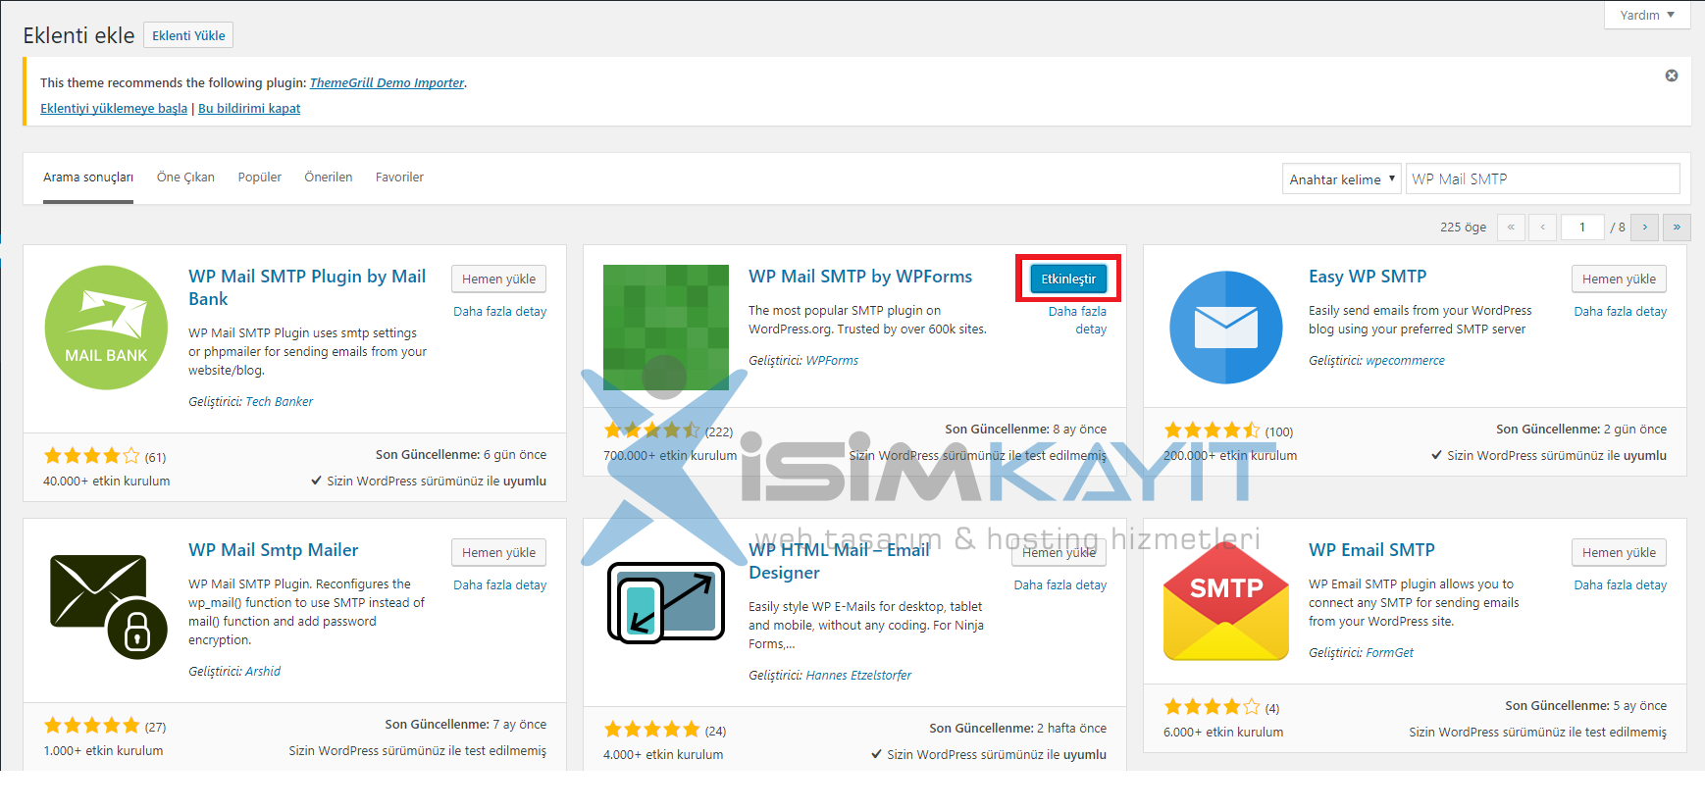Open developer FormGet link

click(x=1389, y=652)
